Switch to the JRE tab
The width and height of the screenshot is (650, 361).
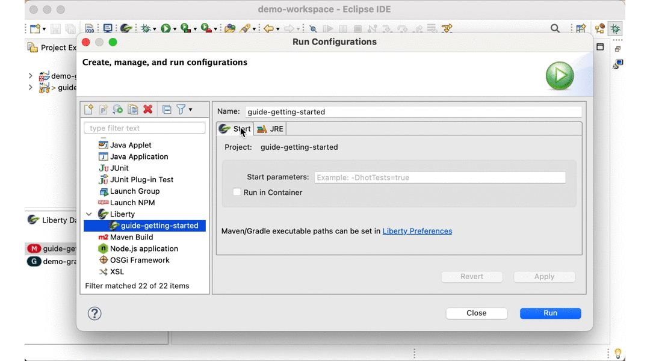270,129
